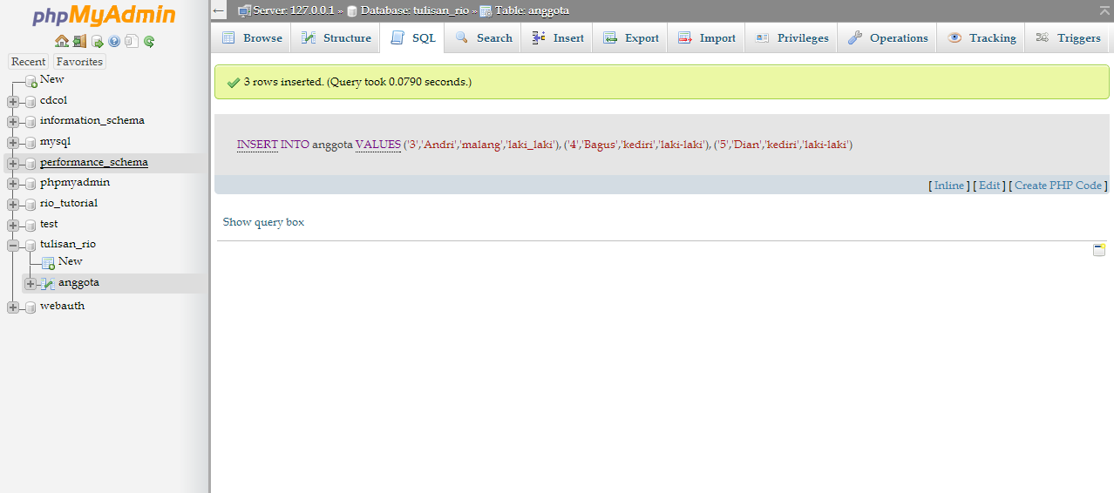Open the phpmyadmin database name in tree

click(75, 183)
